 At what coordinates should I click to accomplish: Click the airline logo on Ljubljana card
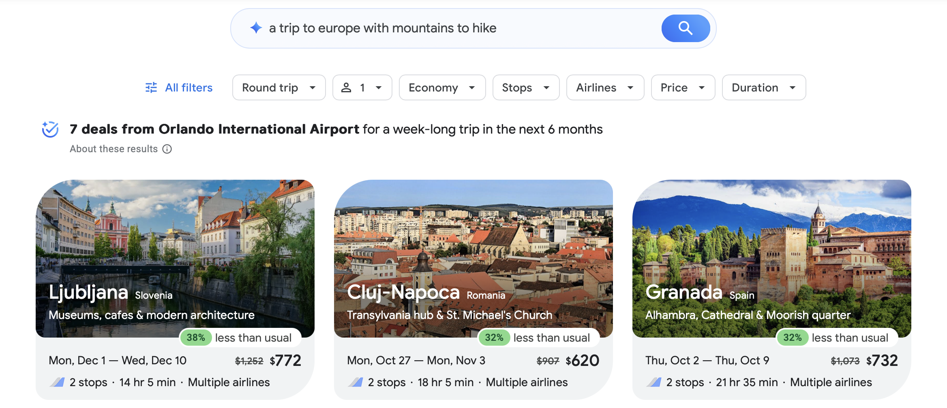click(57, 382)
